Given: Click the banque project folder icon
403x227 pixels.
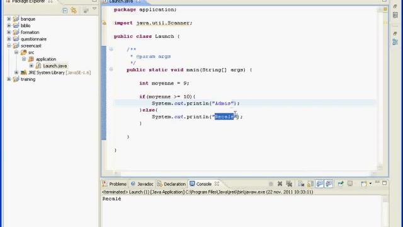Looking at the screenshot, I should coord(16,19).
